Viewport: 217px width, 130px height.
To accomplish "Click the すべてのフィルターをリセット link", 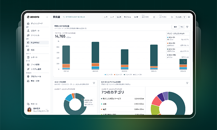I will click(x=75, y=17).
